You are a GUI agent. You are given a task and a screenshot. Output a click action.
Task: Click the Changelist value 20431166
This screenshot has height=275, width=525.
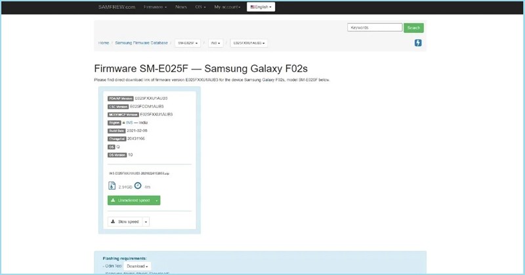(x=136, y=139)
